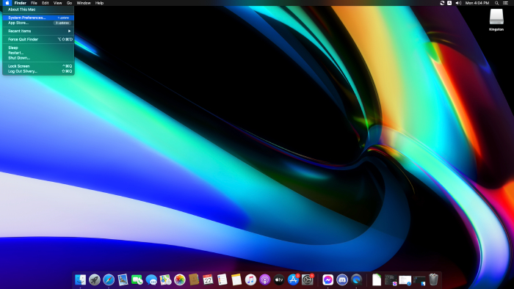Open the Finder menu

pyautogui.click(x=21, y=3)
